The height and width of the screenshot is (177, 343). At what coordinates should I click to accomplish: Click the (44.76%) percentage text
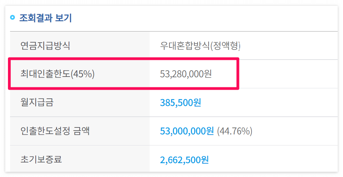point(235,131)
